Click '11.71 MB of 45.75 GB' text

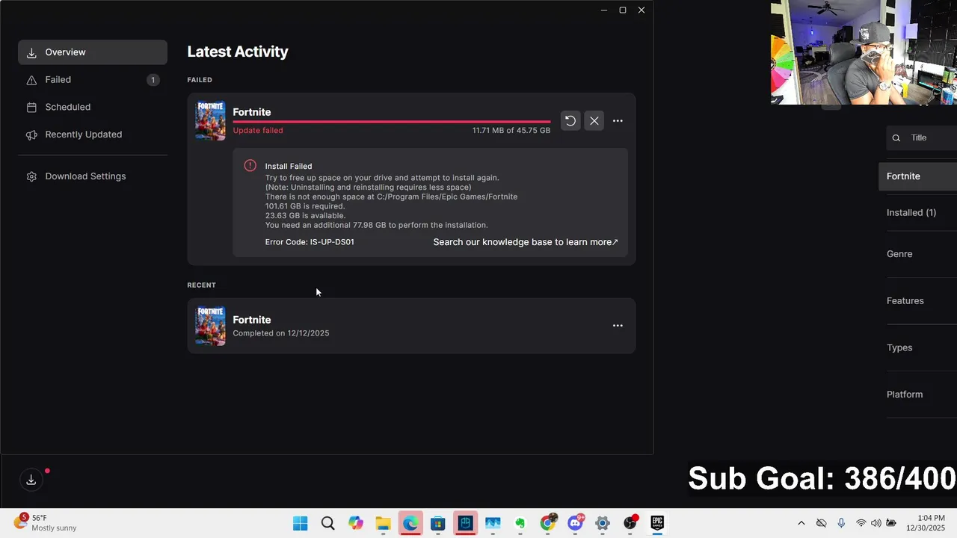[x=511, y=130]
